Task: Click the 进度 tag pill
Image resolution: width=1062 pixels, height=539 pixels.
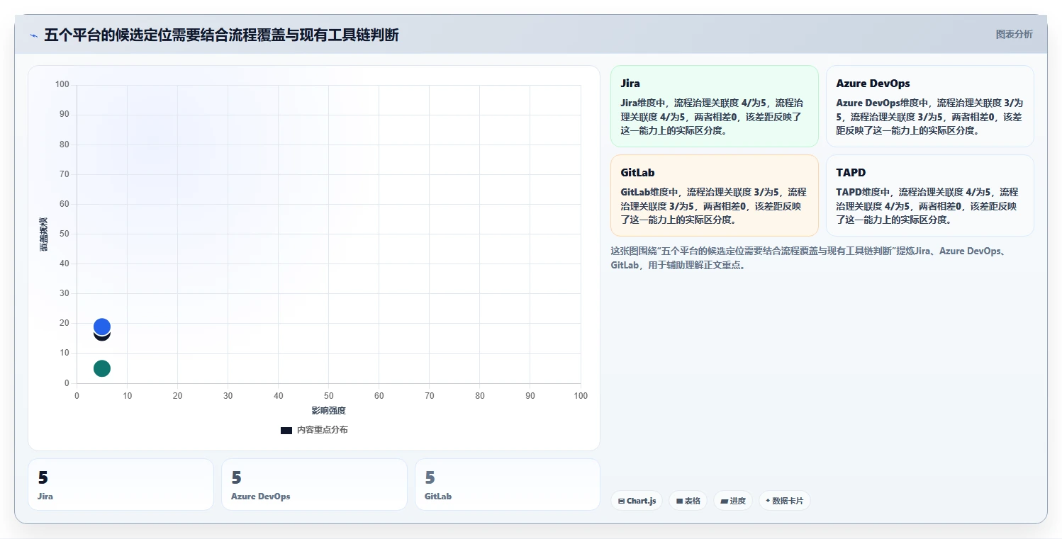Action: [x=732, y=501]
